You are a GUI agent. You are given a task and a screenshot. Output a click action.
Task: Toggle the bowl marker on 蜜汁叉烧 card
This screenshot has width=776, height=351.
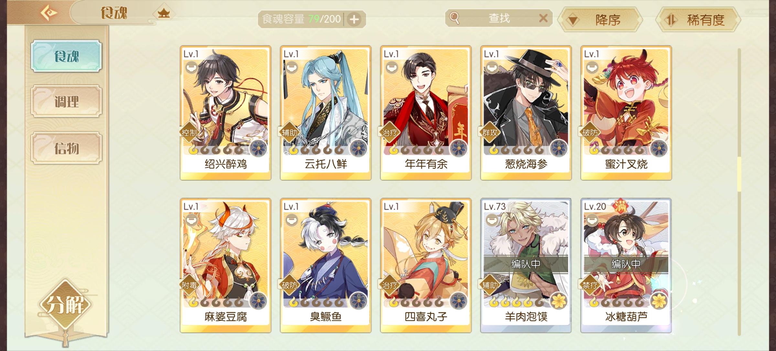[592, 68]
